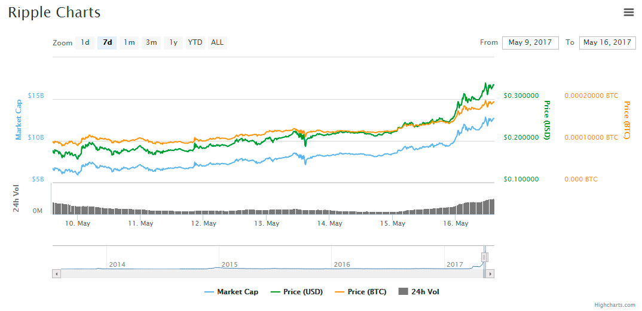Click the 16. May axis label
This screenshot has width=642, height=311.
[x=455, y=223]
